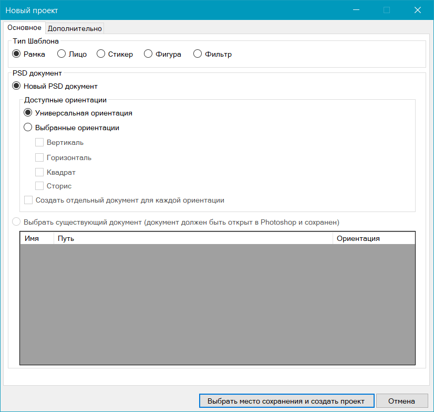Choose the Фильтр template type
Screen dimensions: 434x412
click(x=198, y=54)
